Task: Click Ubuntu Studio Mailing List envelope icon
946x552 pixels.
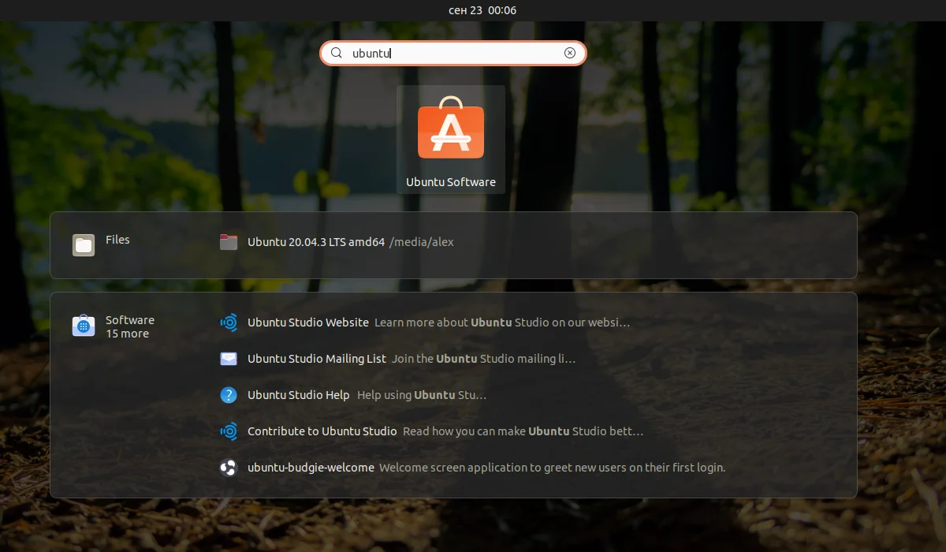Action: pyautogui.click(x=229, y=359)
